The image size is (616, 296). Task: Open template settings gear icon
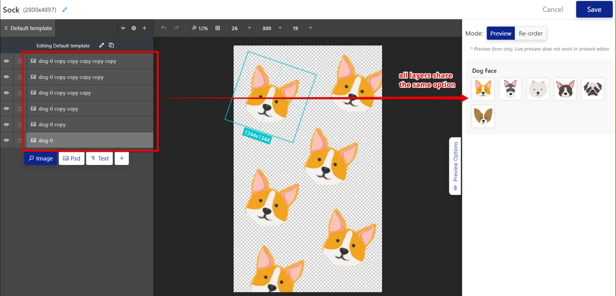[x=133, y=28]
